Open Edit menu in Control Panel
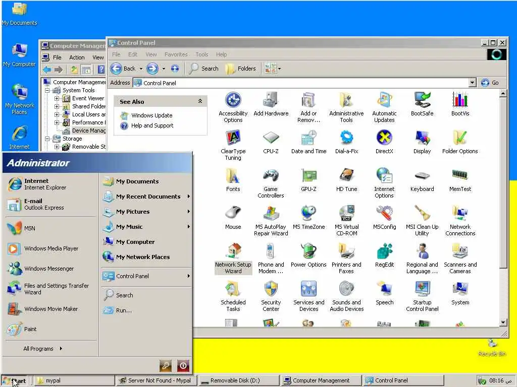The width and height of the screenshot is (517, 387). pos(133,54)
